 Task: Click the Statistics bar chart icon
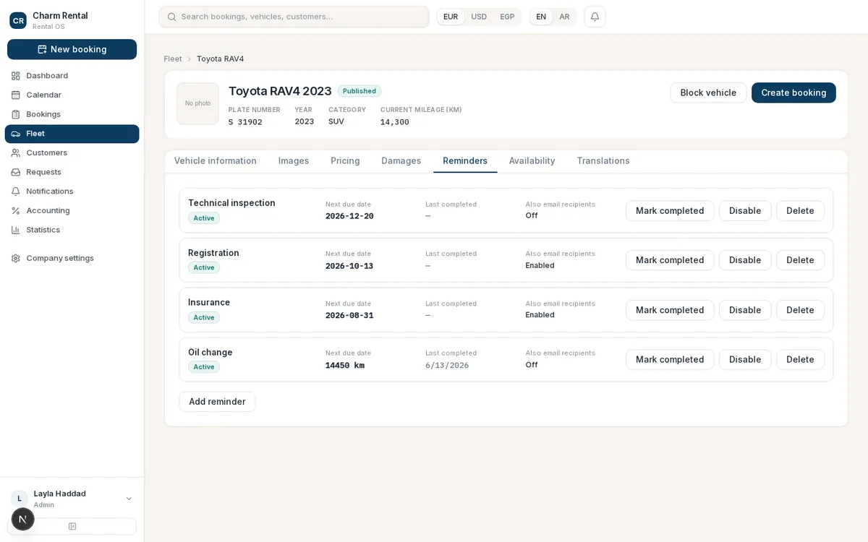[16, 230]
